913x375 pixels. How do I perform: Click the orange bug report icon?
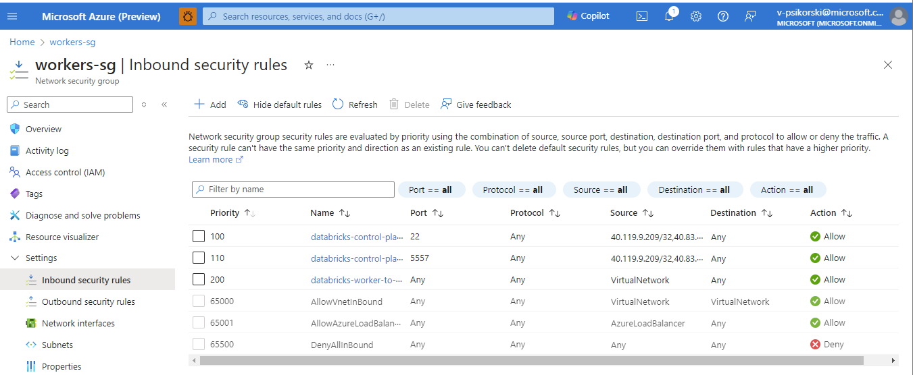coord(188,16)
